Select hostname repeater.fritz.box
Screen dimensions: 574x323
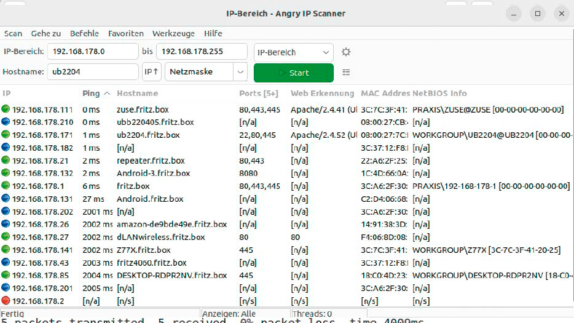point(151,161)
